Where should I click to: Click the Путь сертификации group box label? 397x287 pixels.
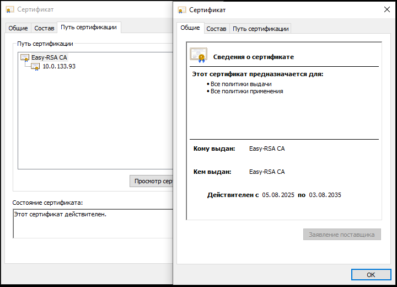(45, 44)
